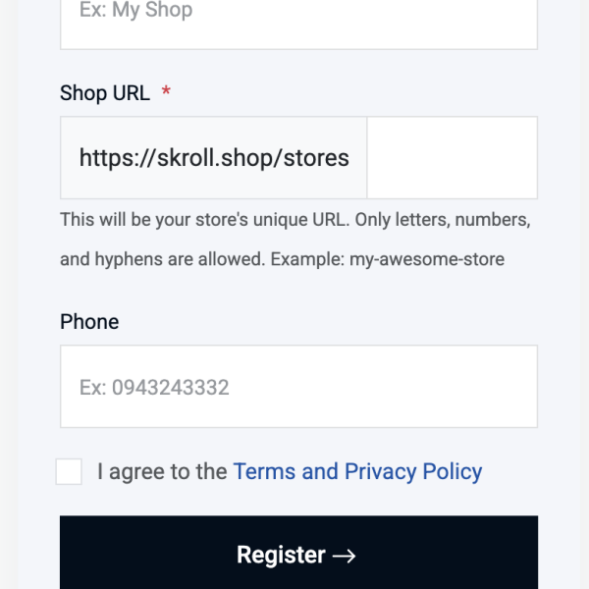The image size is (589, 589).
Task: Tick the terms agreement checkbox
Action: [69, 471]
